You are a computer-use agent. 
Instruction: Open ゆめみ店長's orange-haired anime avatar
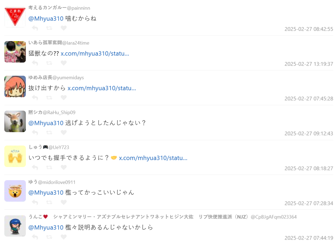15,87
